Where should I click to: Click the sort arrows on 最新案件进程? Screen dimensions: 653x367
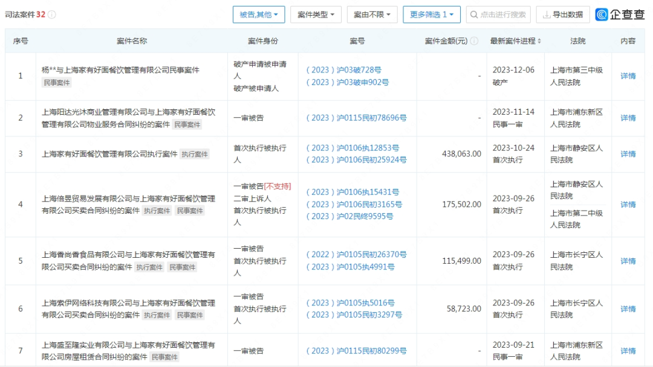[539, 41]
